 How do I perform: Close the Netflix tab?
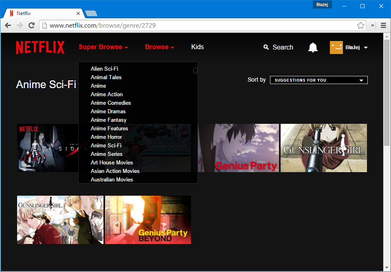coord(78,13)
